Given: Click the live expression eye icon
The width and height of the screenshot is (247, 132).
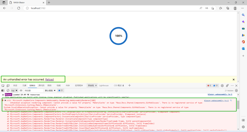Looking at the screenshot, I should [x=21, y=90].
